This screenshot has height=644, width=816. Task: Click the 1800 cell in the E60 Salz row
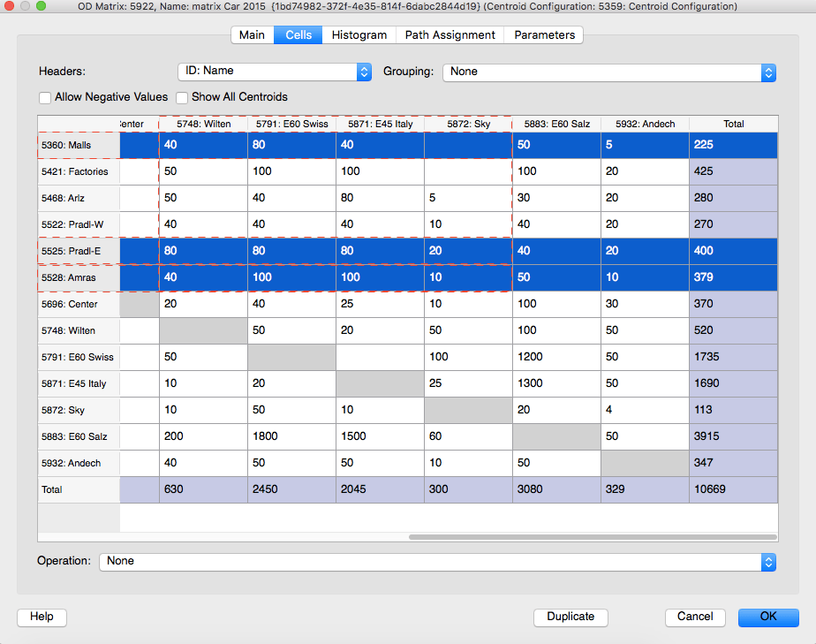tap(291, 436)
